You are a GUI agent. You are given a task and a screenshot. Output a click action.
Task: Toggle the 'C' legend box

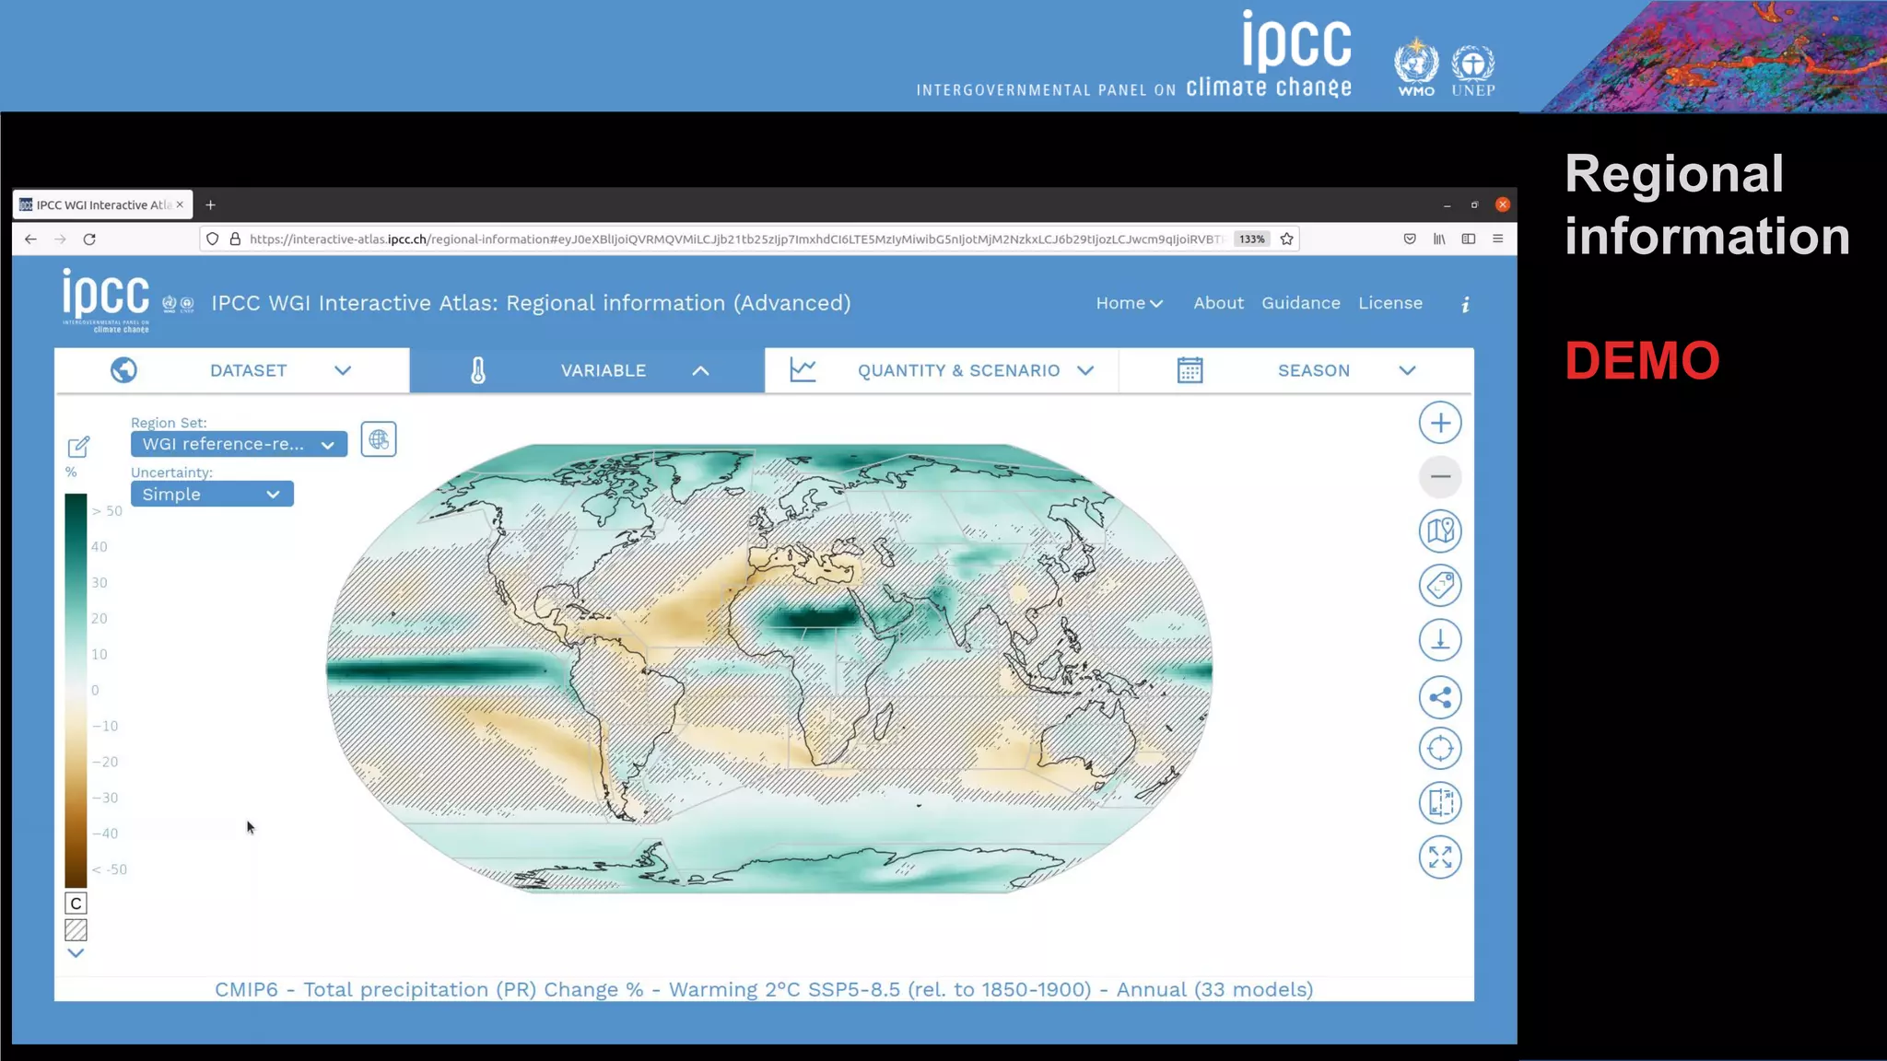click(76, 904)
